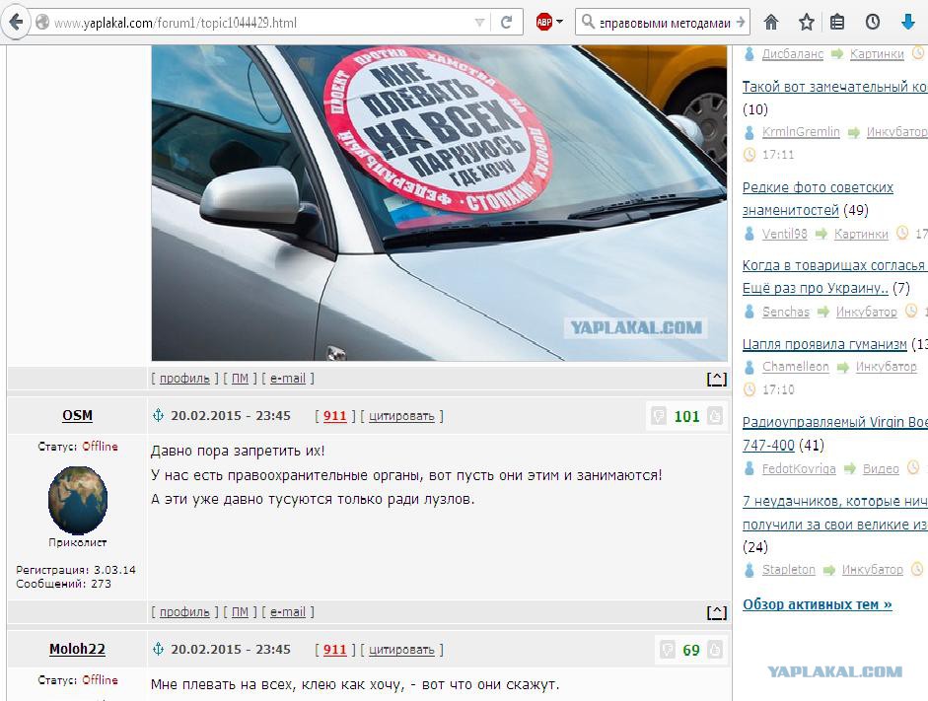928x701 pixels.
Task: Open e-mail link under the car photo
Action: (288, 378)
